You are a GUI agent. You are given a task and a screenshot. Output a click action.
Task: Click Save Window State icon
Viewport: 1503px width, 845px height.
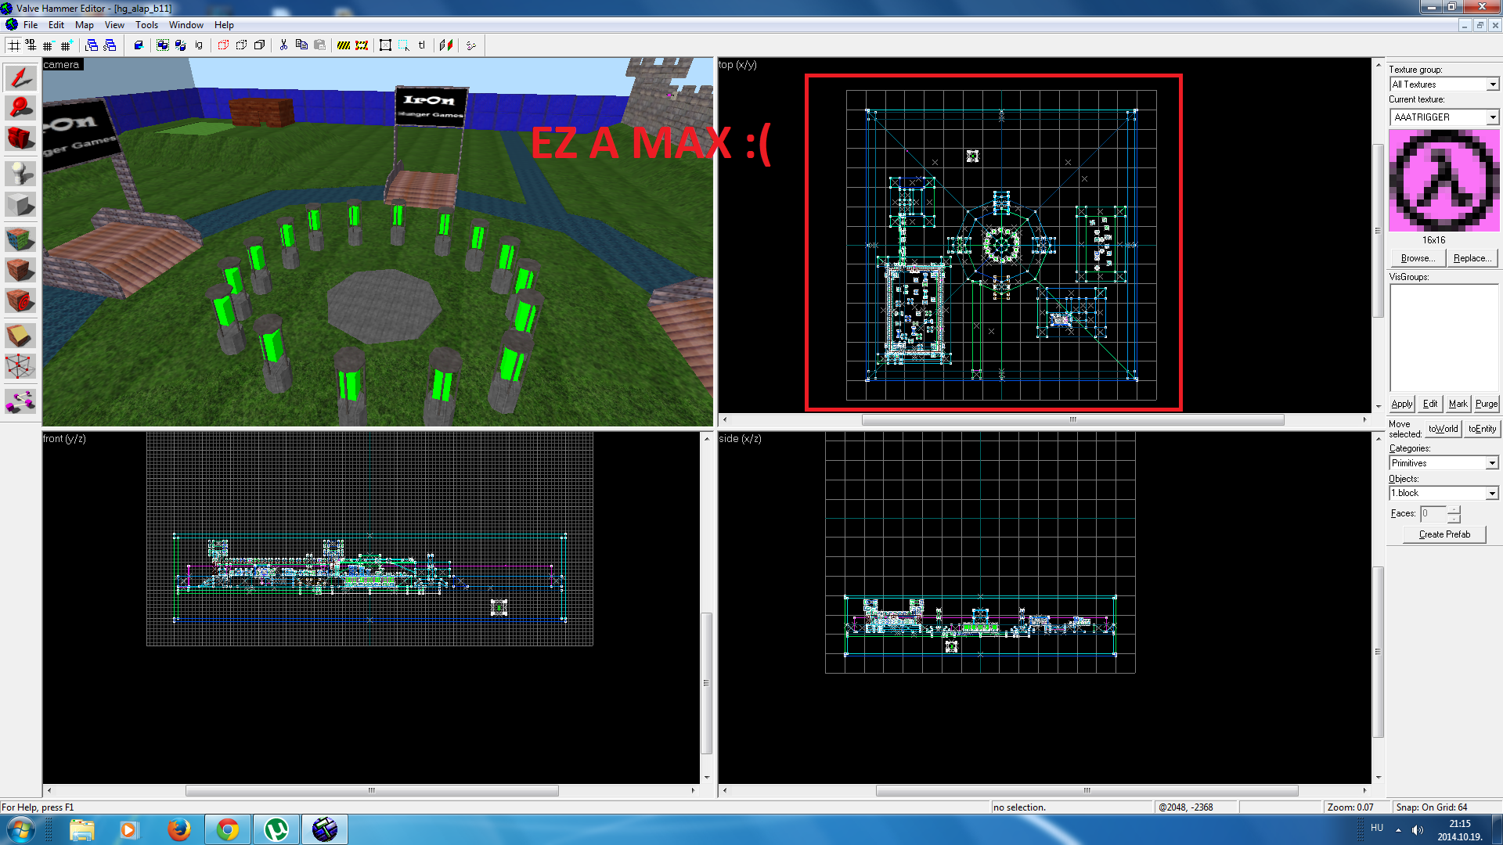tap(110, 45)
